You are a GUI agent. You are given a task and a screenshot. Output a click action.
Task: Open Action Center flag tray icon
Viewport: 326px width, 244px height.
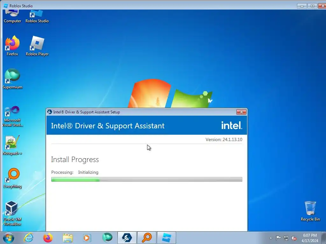pos(278,238)
